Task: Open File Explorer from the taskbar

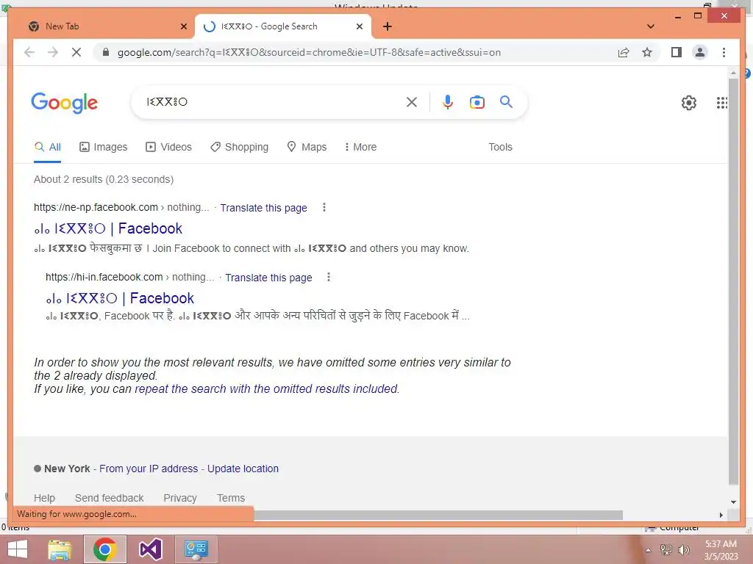Action: click(60, 549)
